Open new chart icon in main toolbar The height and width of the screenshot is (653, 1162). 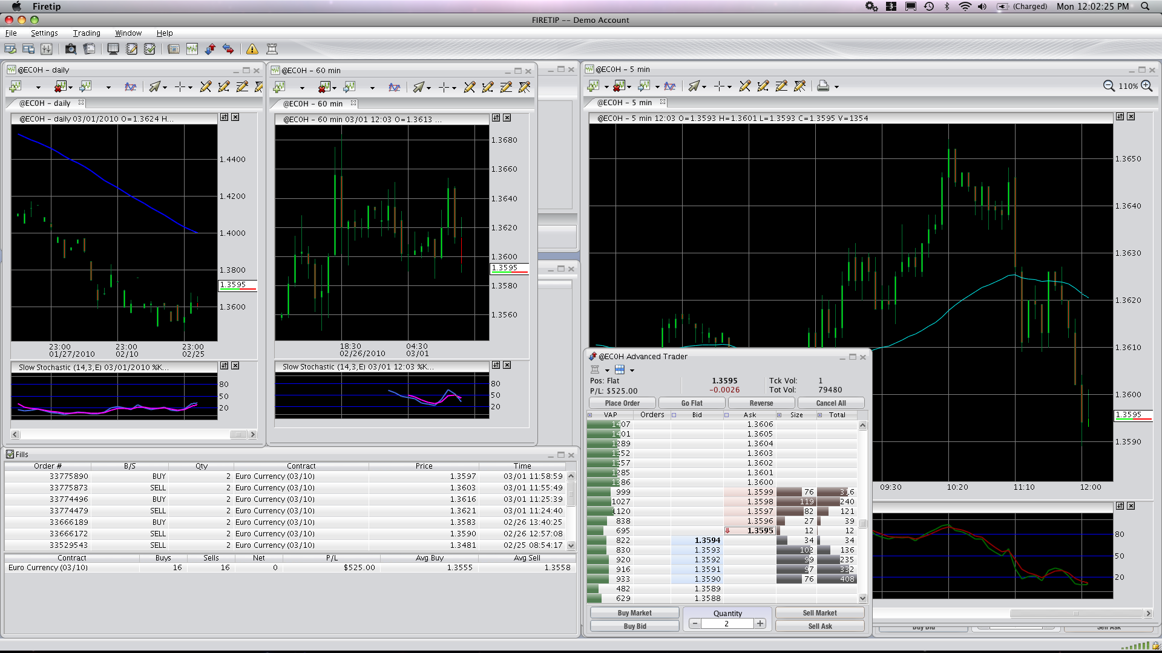[192, 49]
